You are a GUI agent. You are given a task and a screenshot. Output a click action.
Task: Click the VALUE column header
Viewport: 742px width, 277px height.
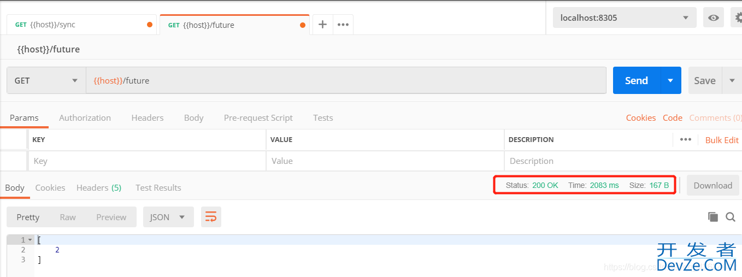[x=281, y=140]
